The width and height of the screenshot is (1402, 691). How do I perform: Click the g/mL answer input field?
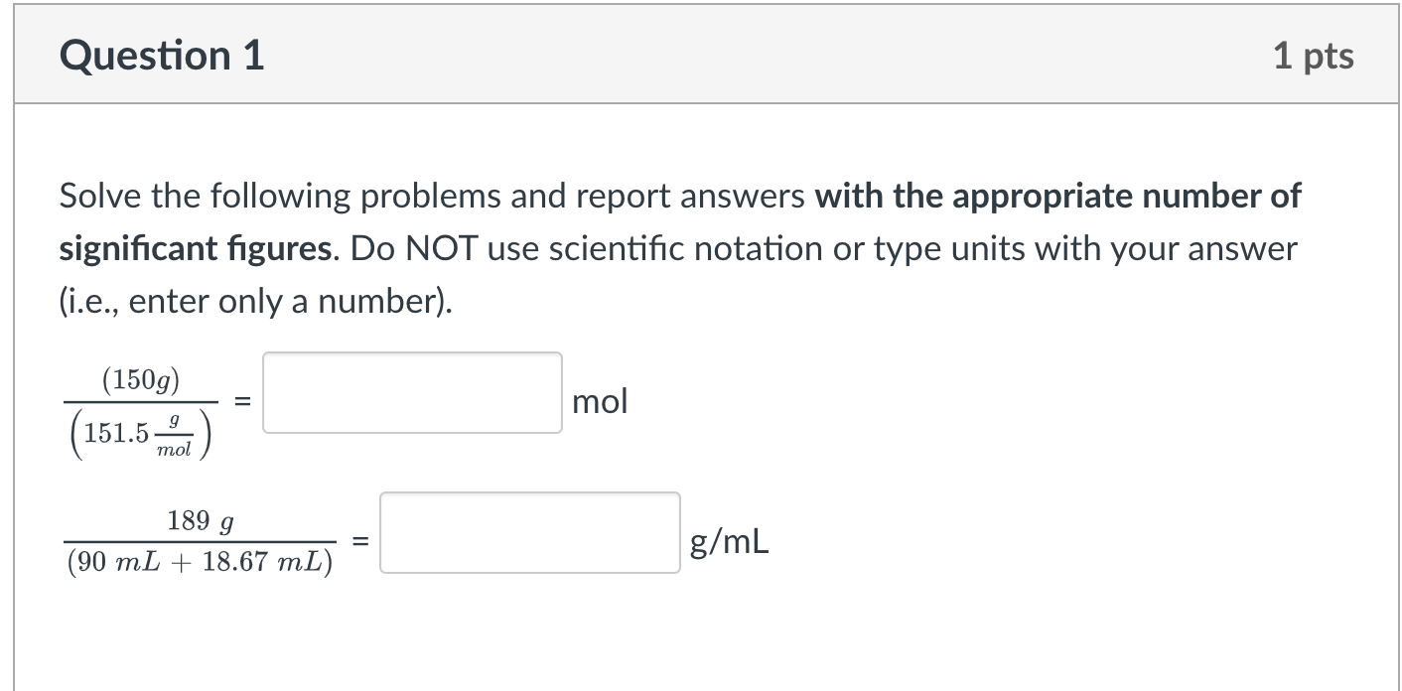coord(530,533)
